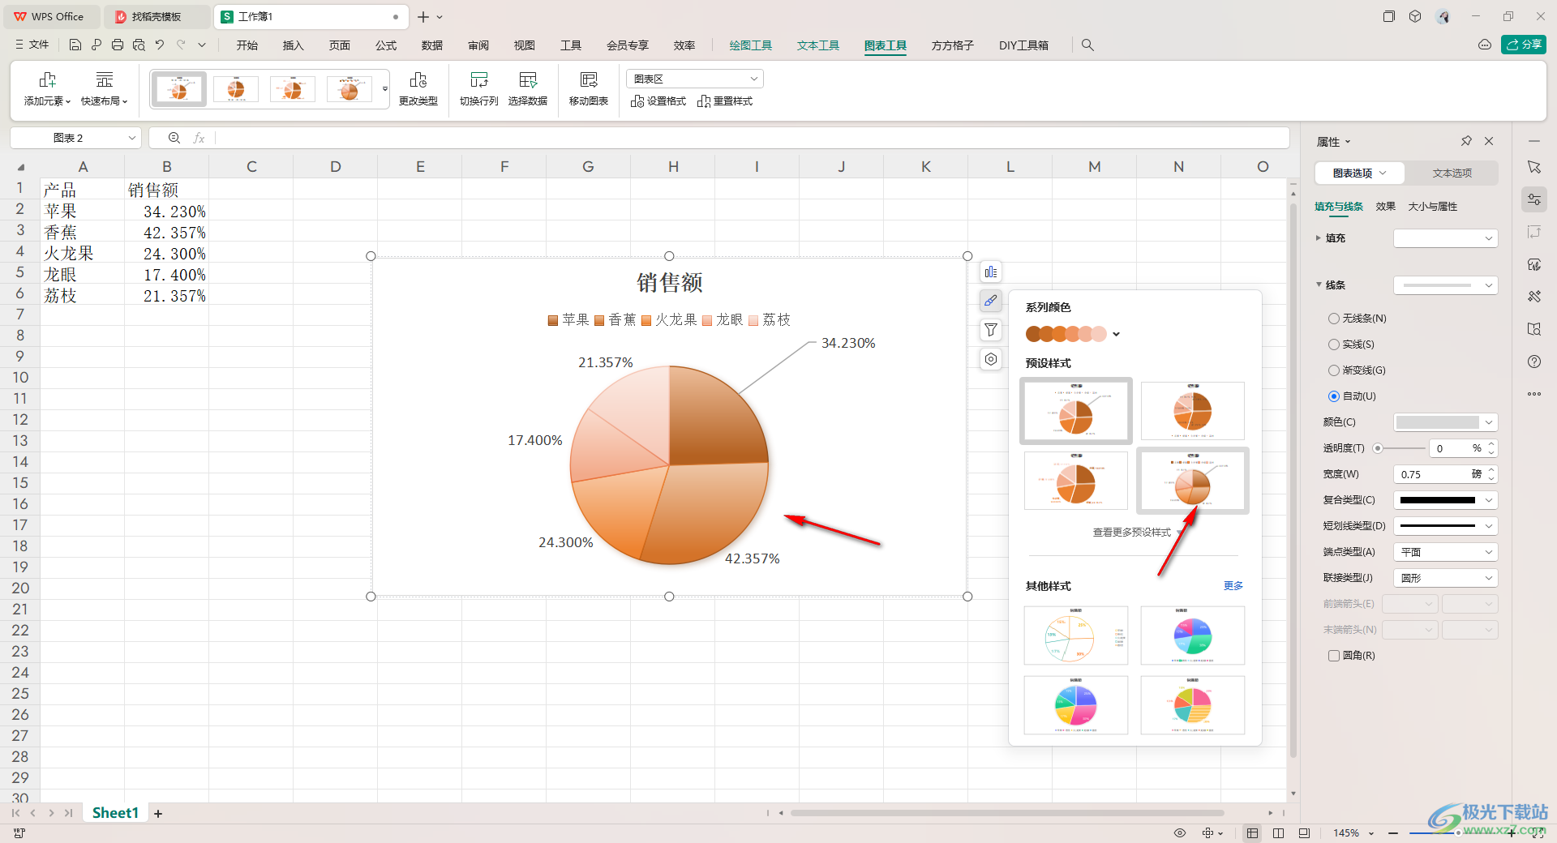This screenshot has width=1557, height=843.
Task: Select No line (无线条) radio option
Action: click(1334, 319)
